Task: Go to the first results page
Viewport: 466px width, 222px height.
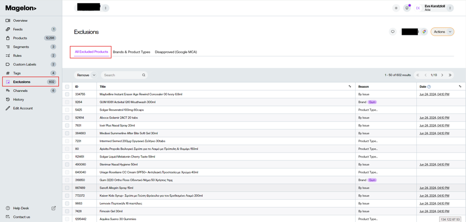Action: [418, 75]
